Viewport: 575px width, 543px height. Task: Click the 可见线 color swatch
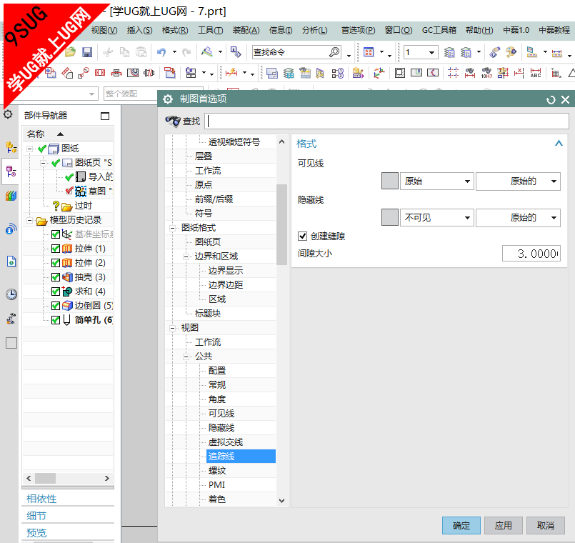pos(390,181)
